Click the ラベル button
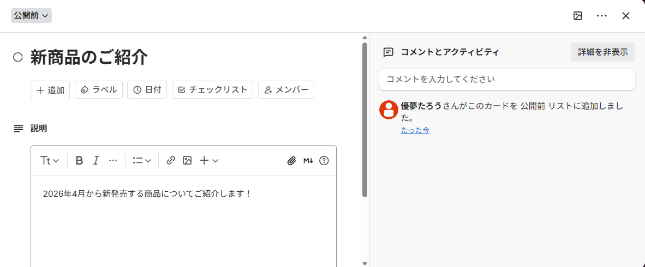 tap(99, 90)
